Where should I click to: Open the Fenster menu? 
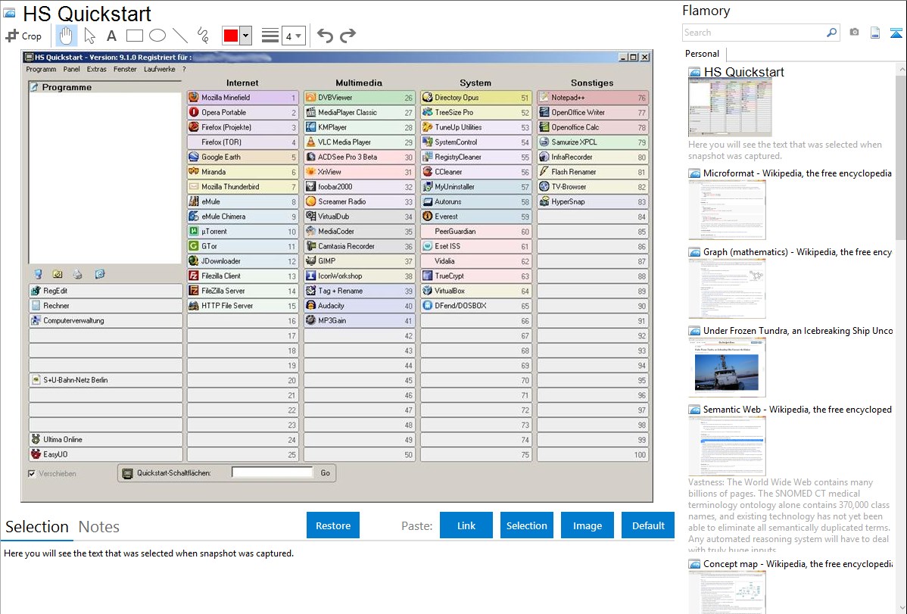(x=125, y=70)
